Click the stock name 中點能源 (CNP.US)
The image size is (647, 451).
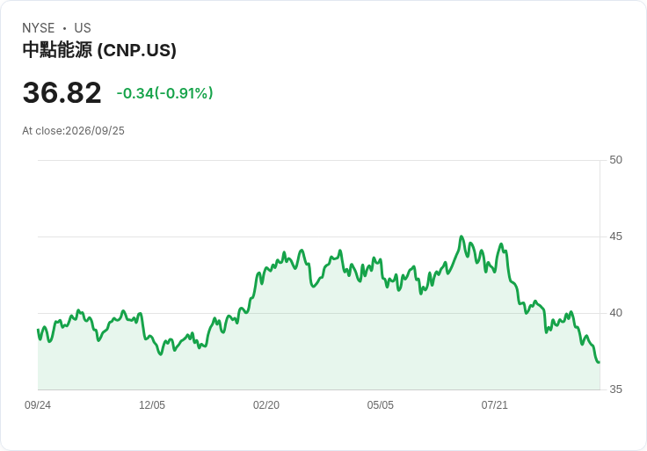(99, 50)
